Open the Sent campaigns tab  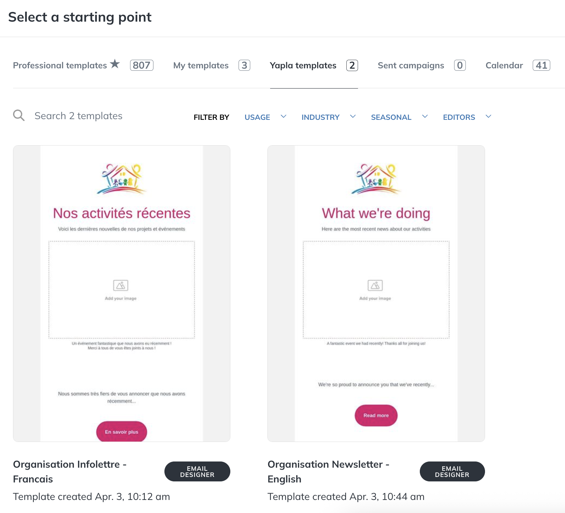pyautogui.click(x=422, y=65)
